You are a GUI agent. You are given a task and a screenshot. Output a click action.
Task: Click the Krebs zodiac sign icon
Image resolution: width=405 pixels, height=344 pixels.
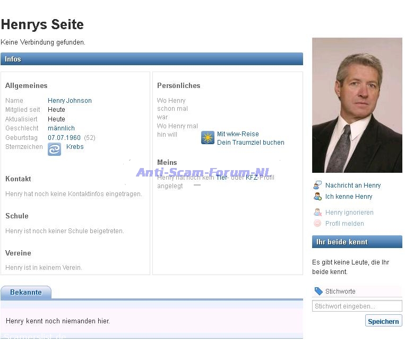point(54,149)
